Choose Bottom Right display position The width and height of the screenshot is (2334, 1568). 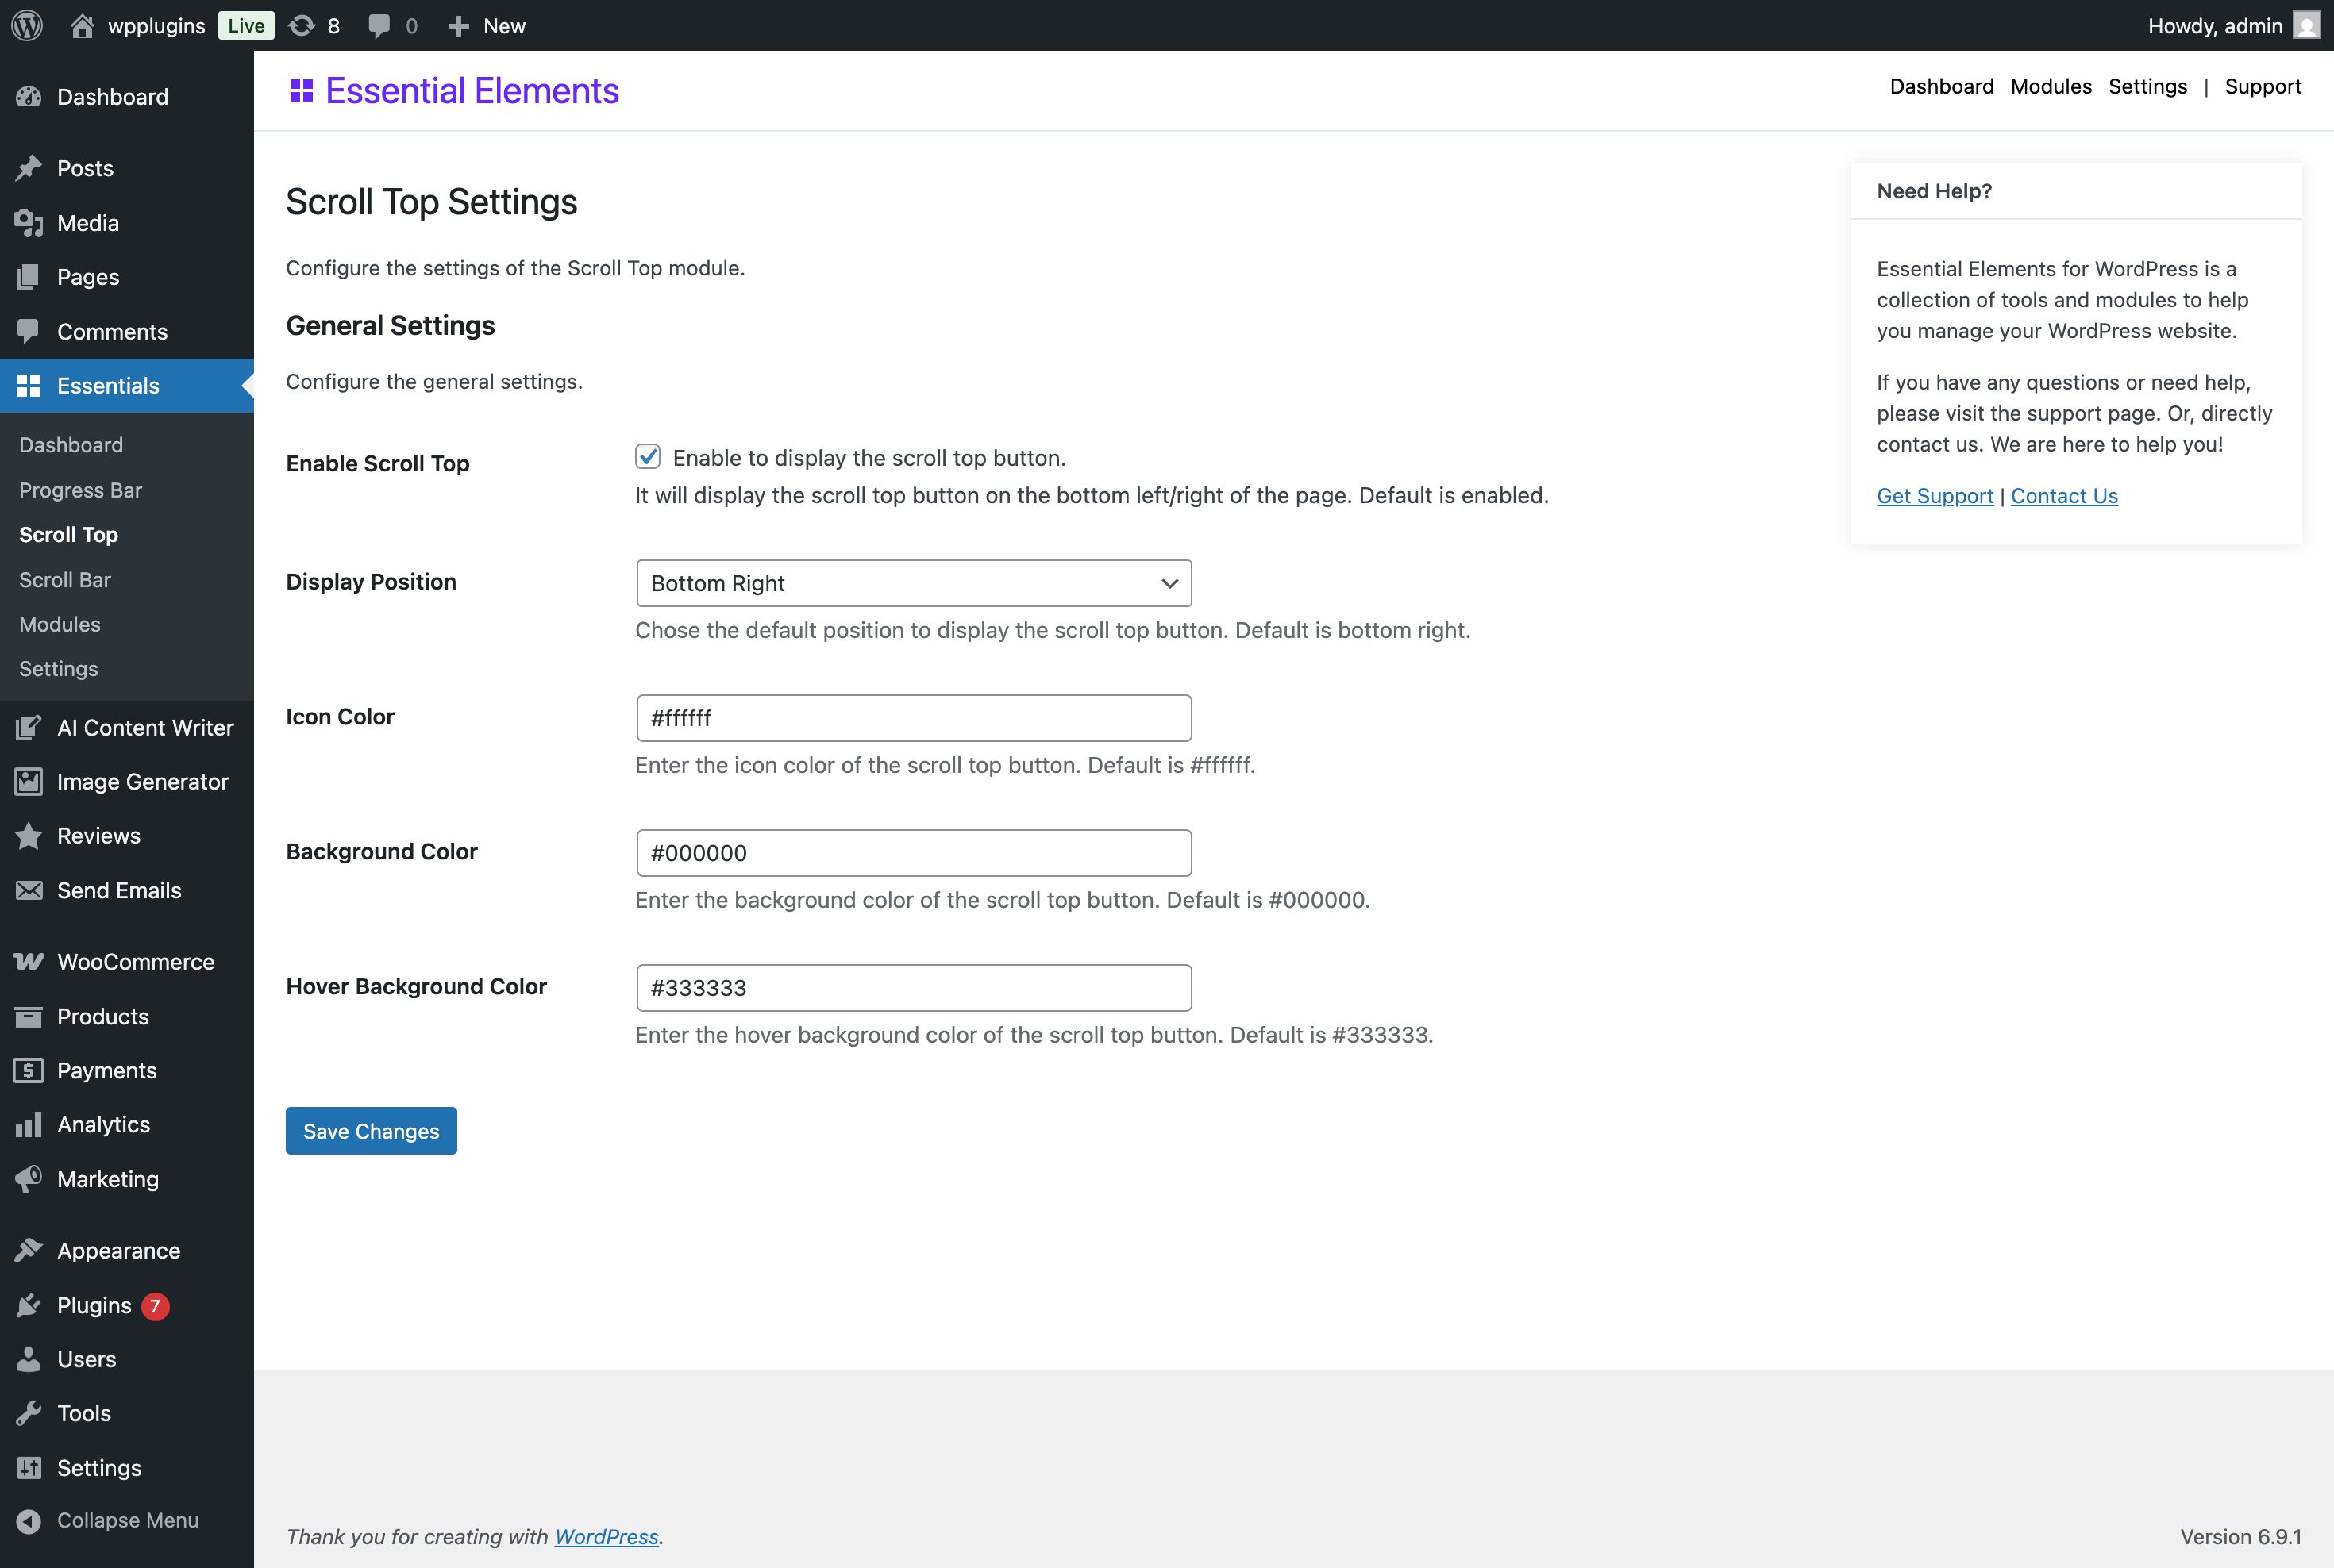[912, 583]
